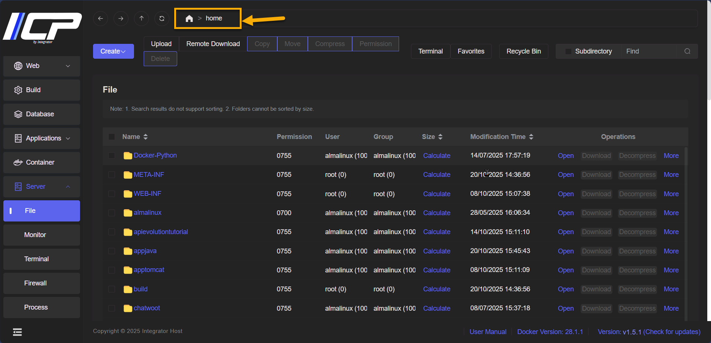The image size is (711, 343).
Task: Enable the Subdirectory checkbox
Action: tap(568, 51)
